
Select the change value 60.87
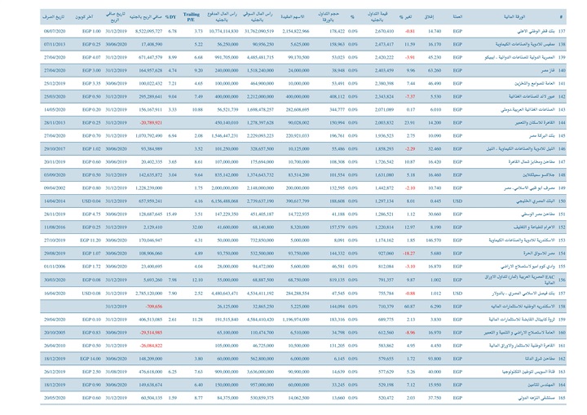[409, 307]
